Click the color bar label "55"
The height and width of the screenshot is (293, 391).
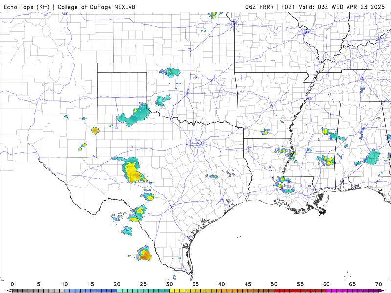[x=300, y=284]
